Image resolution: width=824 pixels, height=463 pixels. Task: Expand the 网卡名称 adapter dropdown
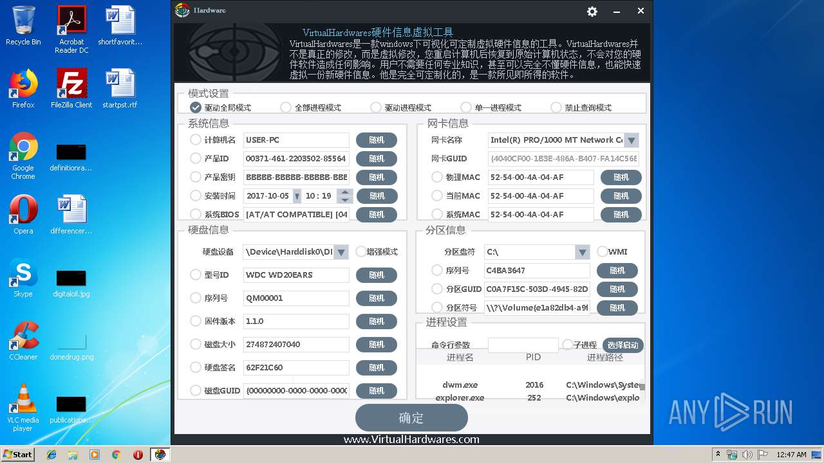632,140
